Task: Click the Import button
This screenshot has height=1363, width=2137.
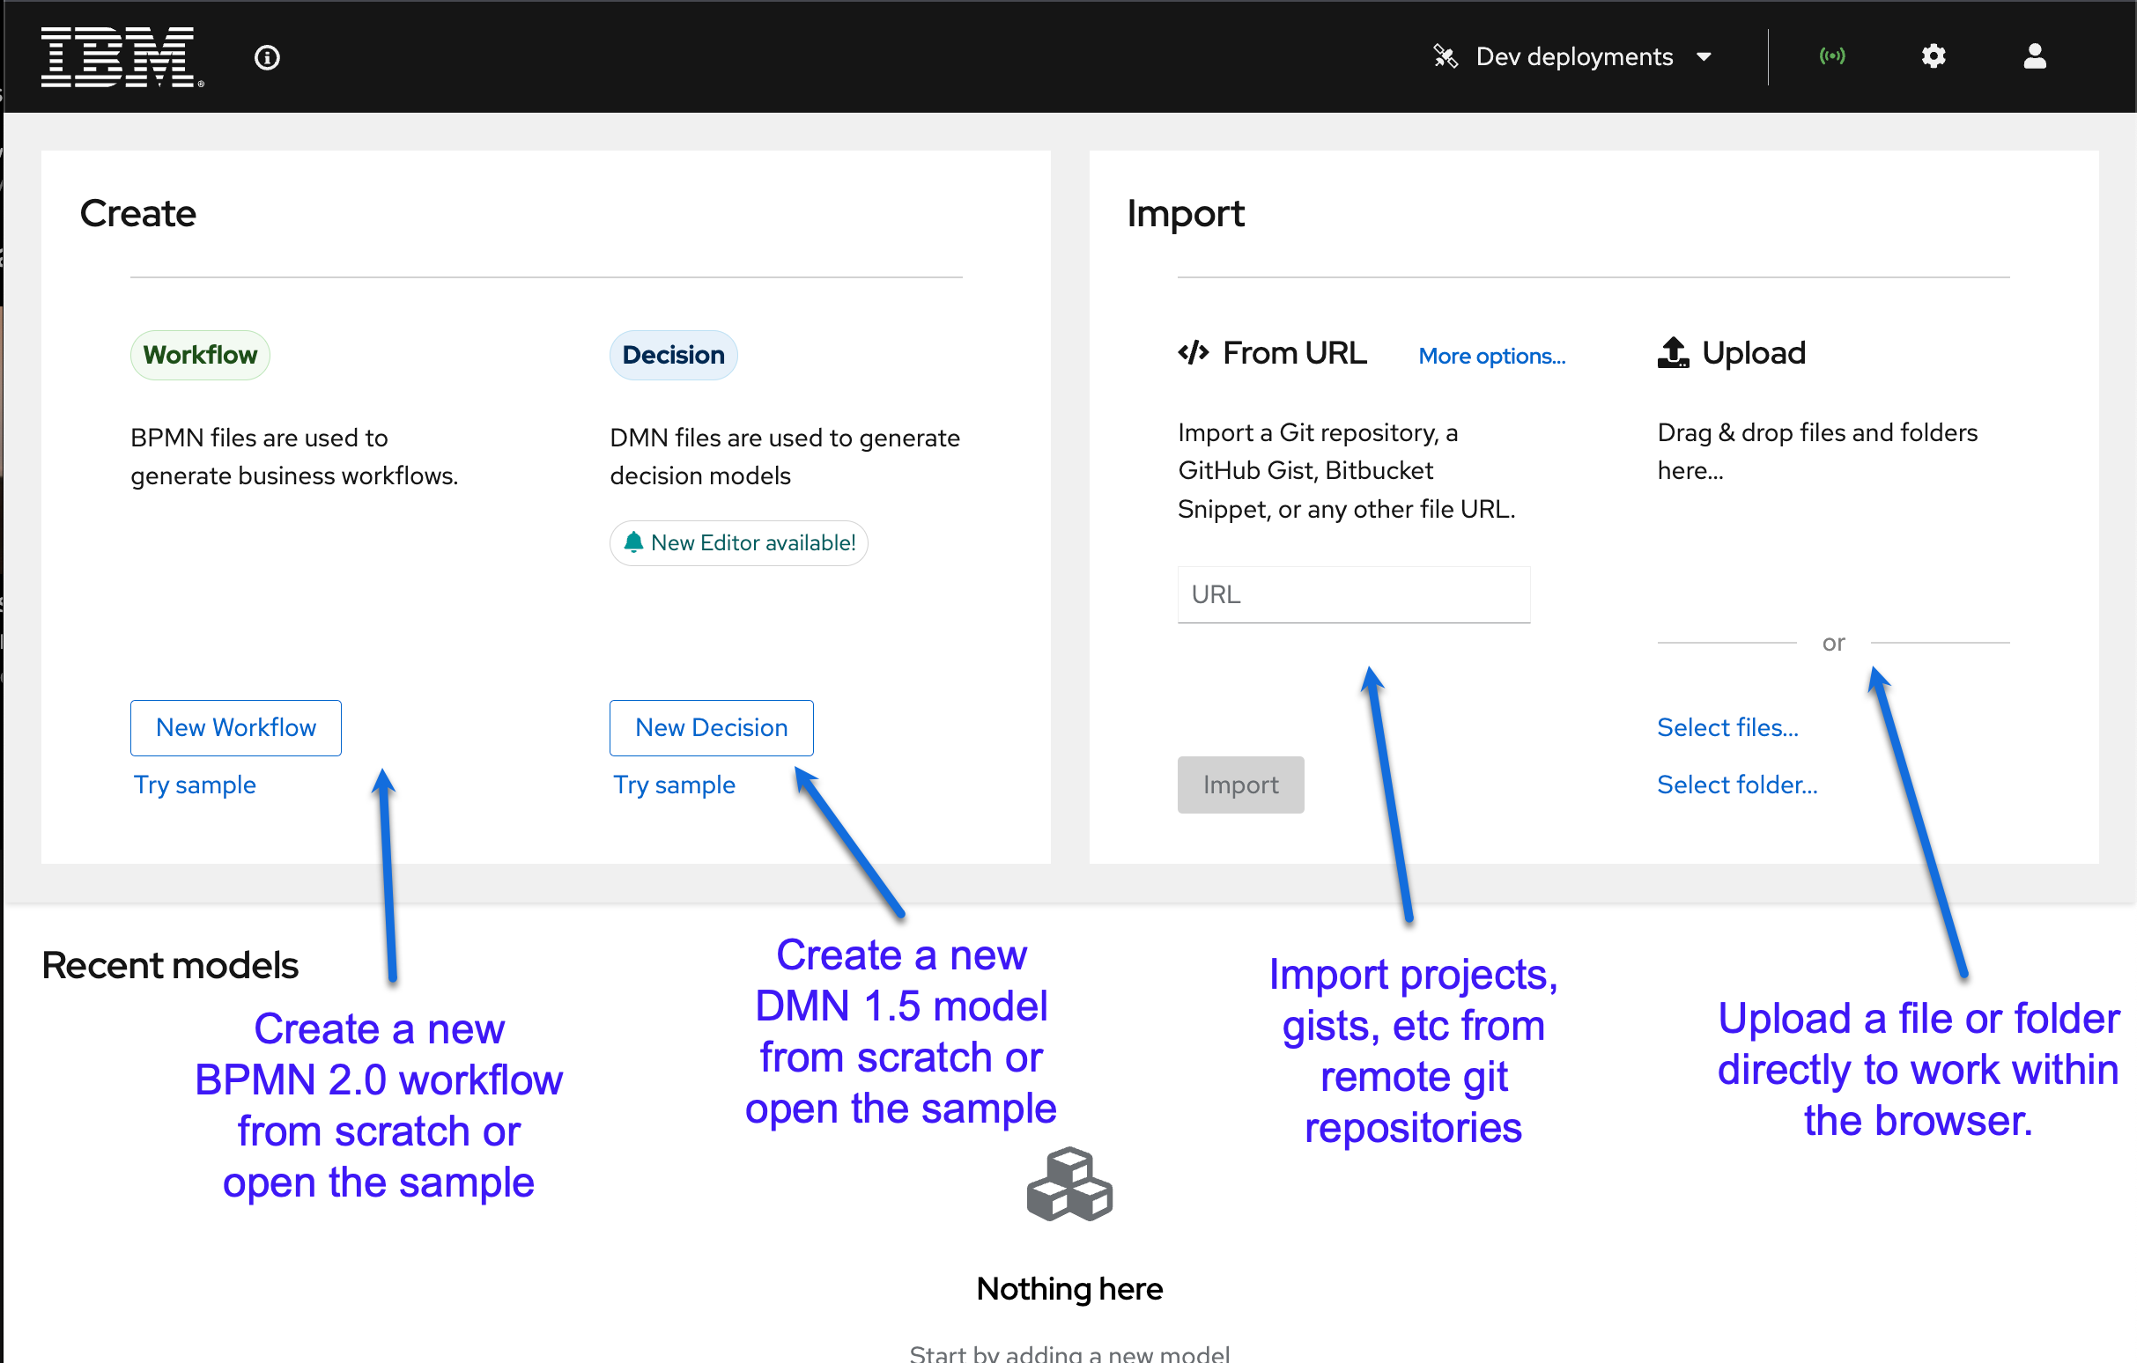Action: coord(1240,784)
